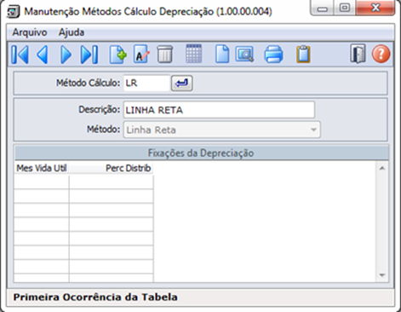Click the Mes Vida Util column header
This screenshot has height=312, width=401.
tap(41, 168)
